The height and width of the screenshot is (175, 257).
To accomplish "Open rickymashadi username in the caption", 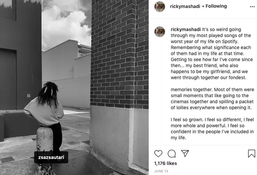I will tap(186, 29).
